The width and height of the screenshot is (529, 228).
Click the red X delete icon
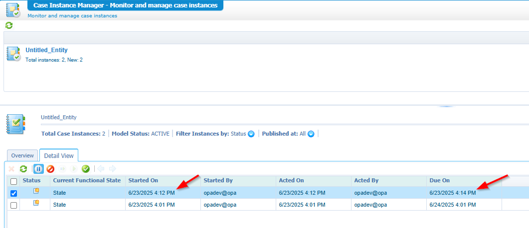pos(11,169)
